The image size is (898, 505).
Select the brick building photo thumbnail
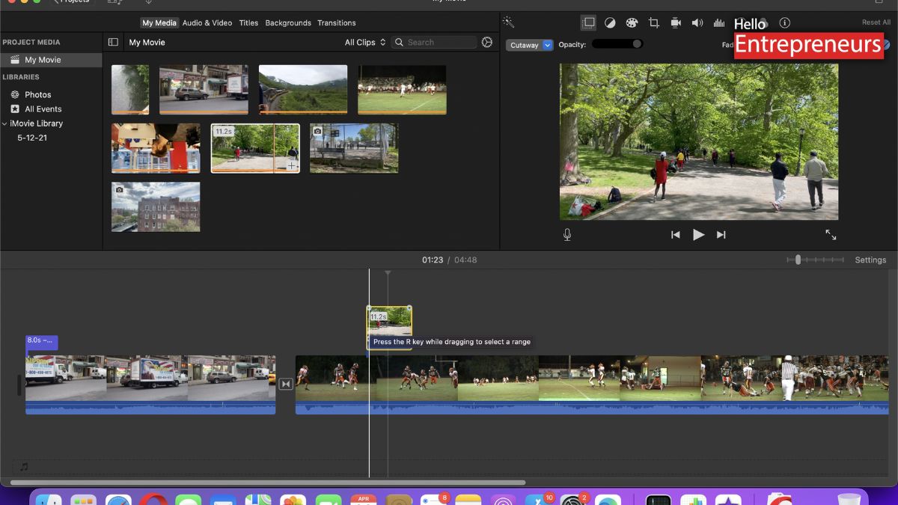tap(156, 206)
